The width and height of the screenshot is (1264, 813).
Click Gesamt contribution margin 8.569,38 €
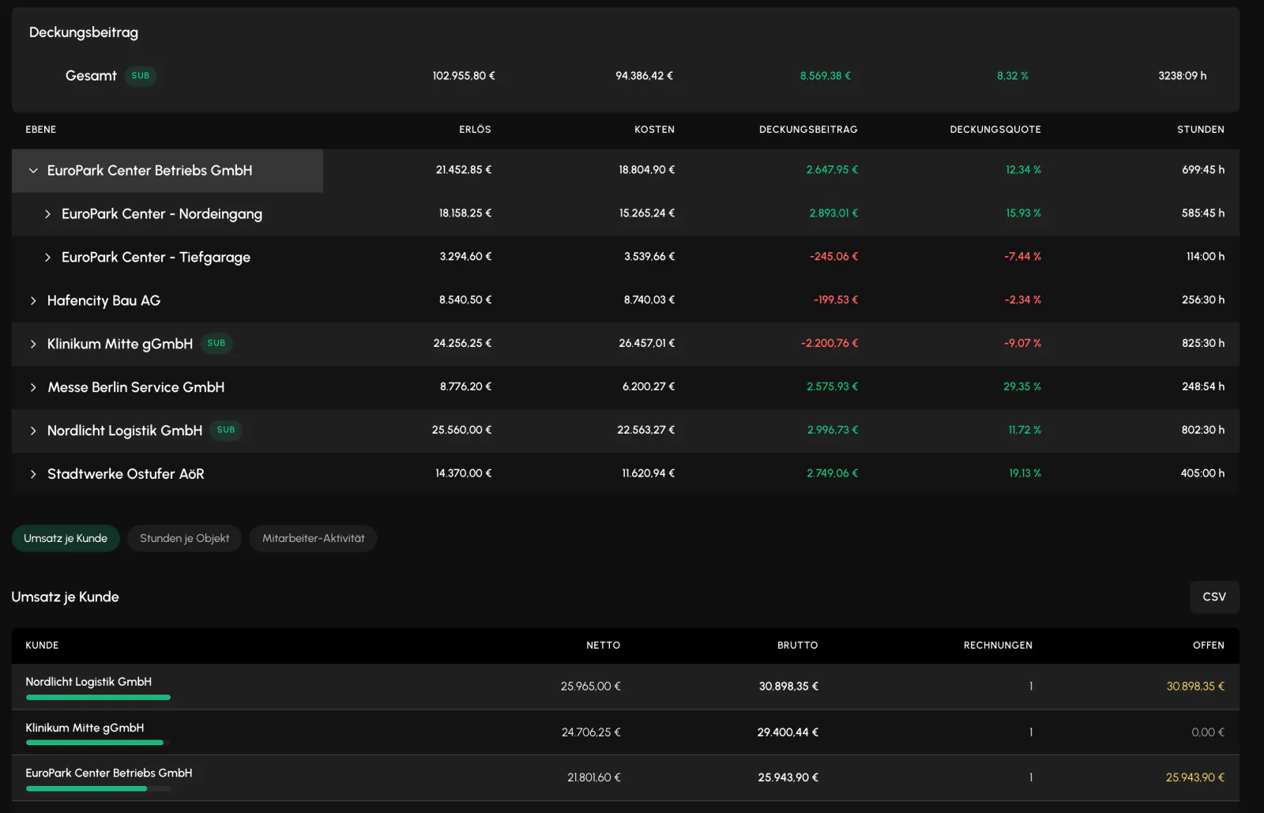[x=826, y=76]
